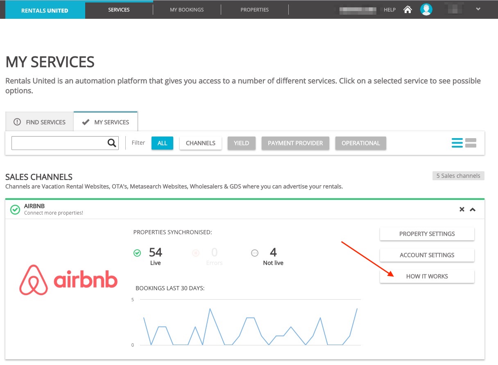The height and width of the screenshot is (365, 498).
Task: Click the Bookings Last 30 Days label
Action: pos(170,288)
